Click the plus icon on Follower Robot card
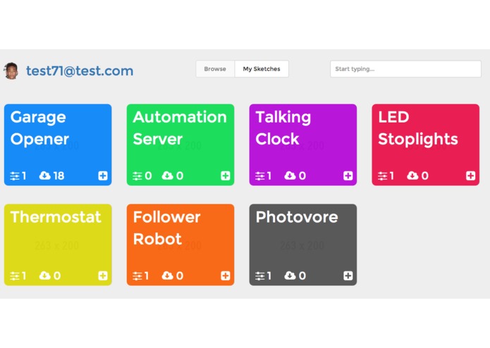Screen dimensions: 490x348 point(226,275)
